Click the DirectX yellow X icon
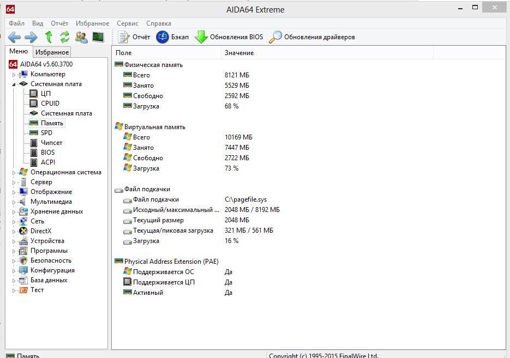This screenshot has height=358, width=510. pos(23,231)
